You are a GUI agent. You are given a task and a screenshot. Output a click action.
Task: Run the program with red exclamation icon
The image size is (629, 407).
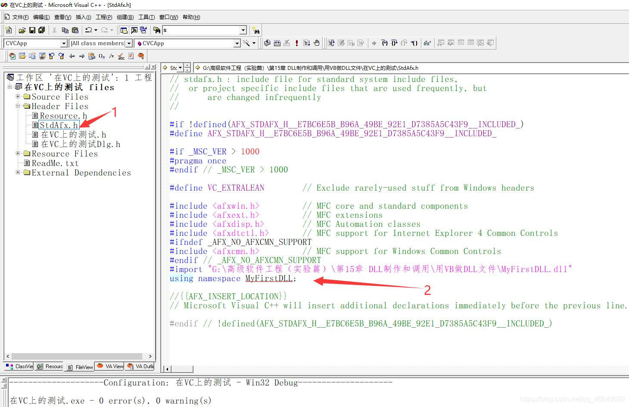click(297, 43)
